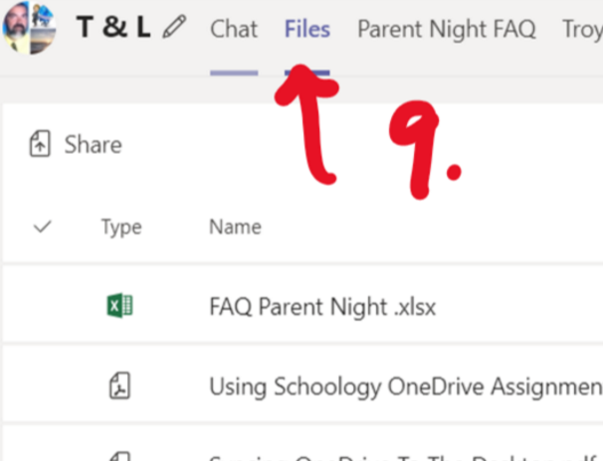Click the T & L chat name
The width and height of the screenshot is (603, 461).
112,28
